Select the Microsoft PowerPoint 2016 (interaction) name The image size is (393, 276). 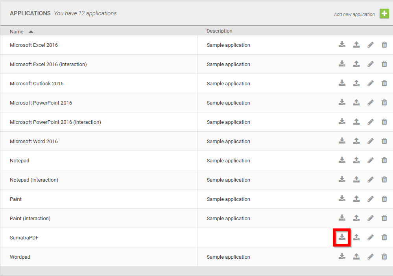(x=55, y=122)
